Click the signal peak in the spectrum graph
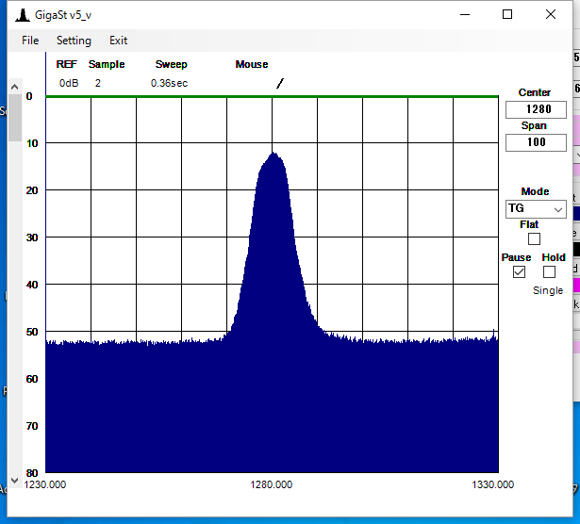The image size is (580, 524). 273,155
